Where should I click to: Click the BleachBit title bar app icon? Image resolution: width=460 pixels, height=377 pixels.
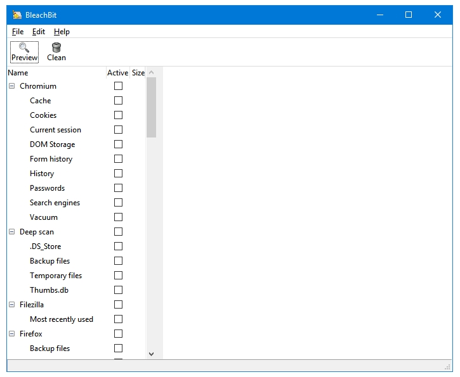click(x=17, y=15)
